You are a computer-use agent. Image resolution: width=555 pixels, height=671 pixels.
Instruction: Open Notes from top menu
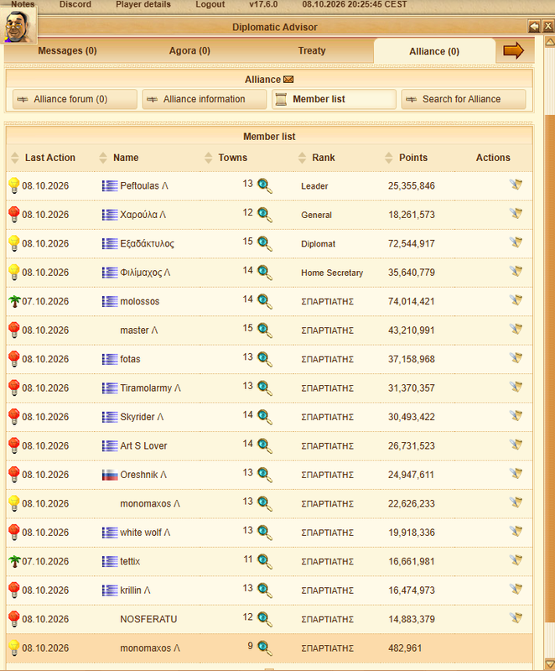(23, 4)
